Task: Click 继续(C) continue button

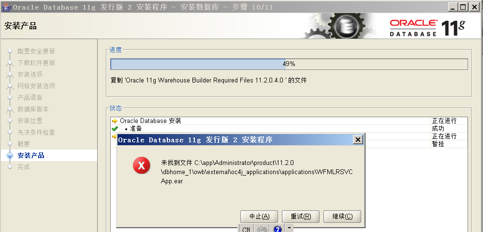Action: click(x=342, y=217)
